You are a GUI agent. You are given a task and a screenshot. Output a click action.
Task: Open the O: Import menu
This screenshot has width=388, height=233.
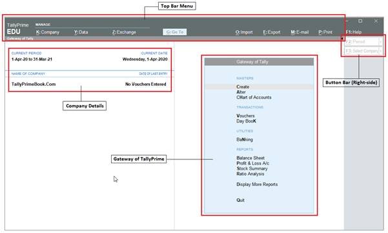point(244,32)
